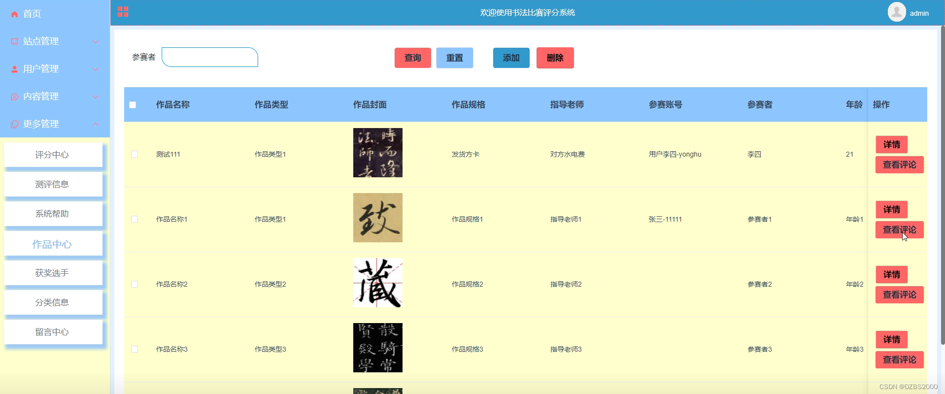
Task: Collapse the 更多管理 chevron
Action: tap(96, 124)
